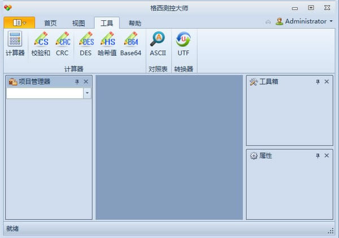Viewport: 339px width, 238px height.
Task: Maximize the 格西测控大师 window
Action: 311,8
